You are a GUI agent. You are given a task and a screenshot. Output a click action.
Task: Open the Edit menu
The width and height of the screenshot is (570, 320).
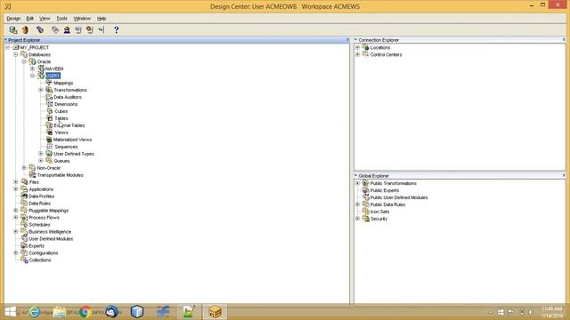click(29, 19)
